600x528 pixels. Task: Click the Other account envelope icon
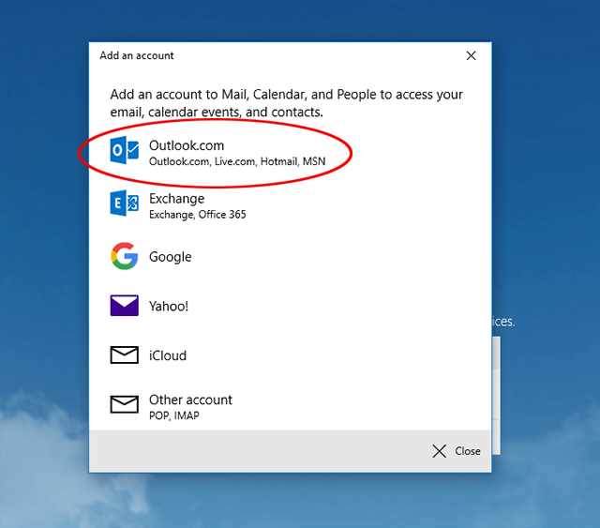(125, 404)
